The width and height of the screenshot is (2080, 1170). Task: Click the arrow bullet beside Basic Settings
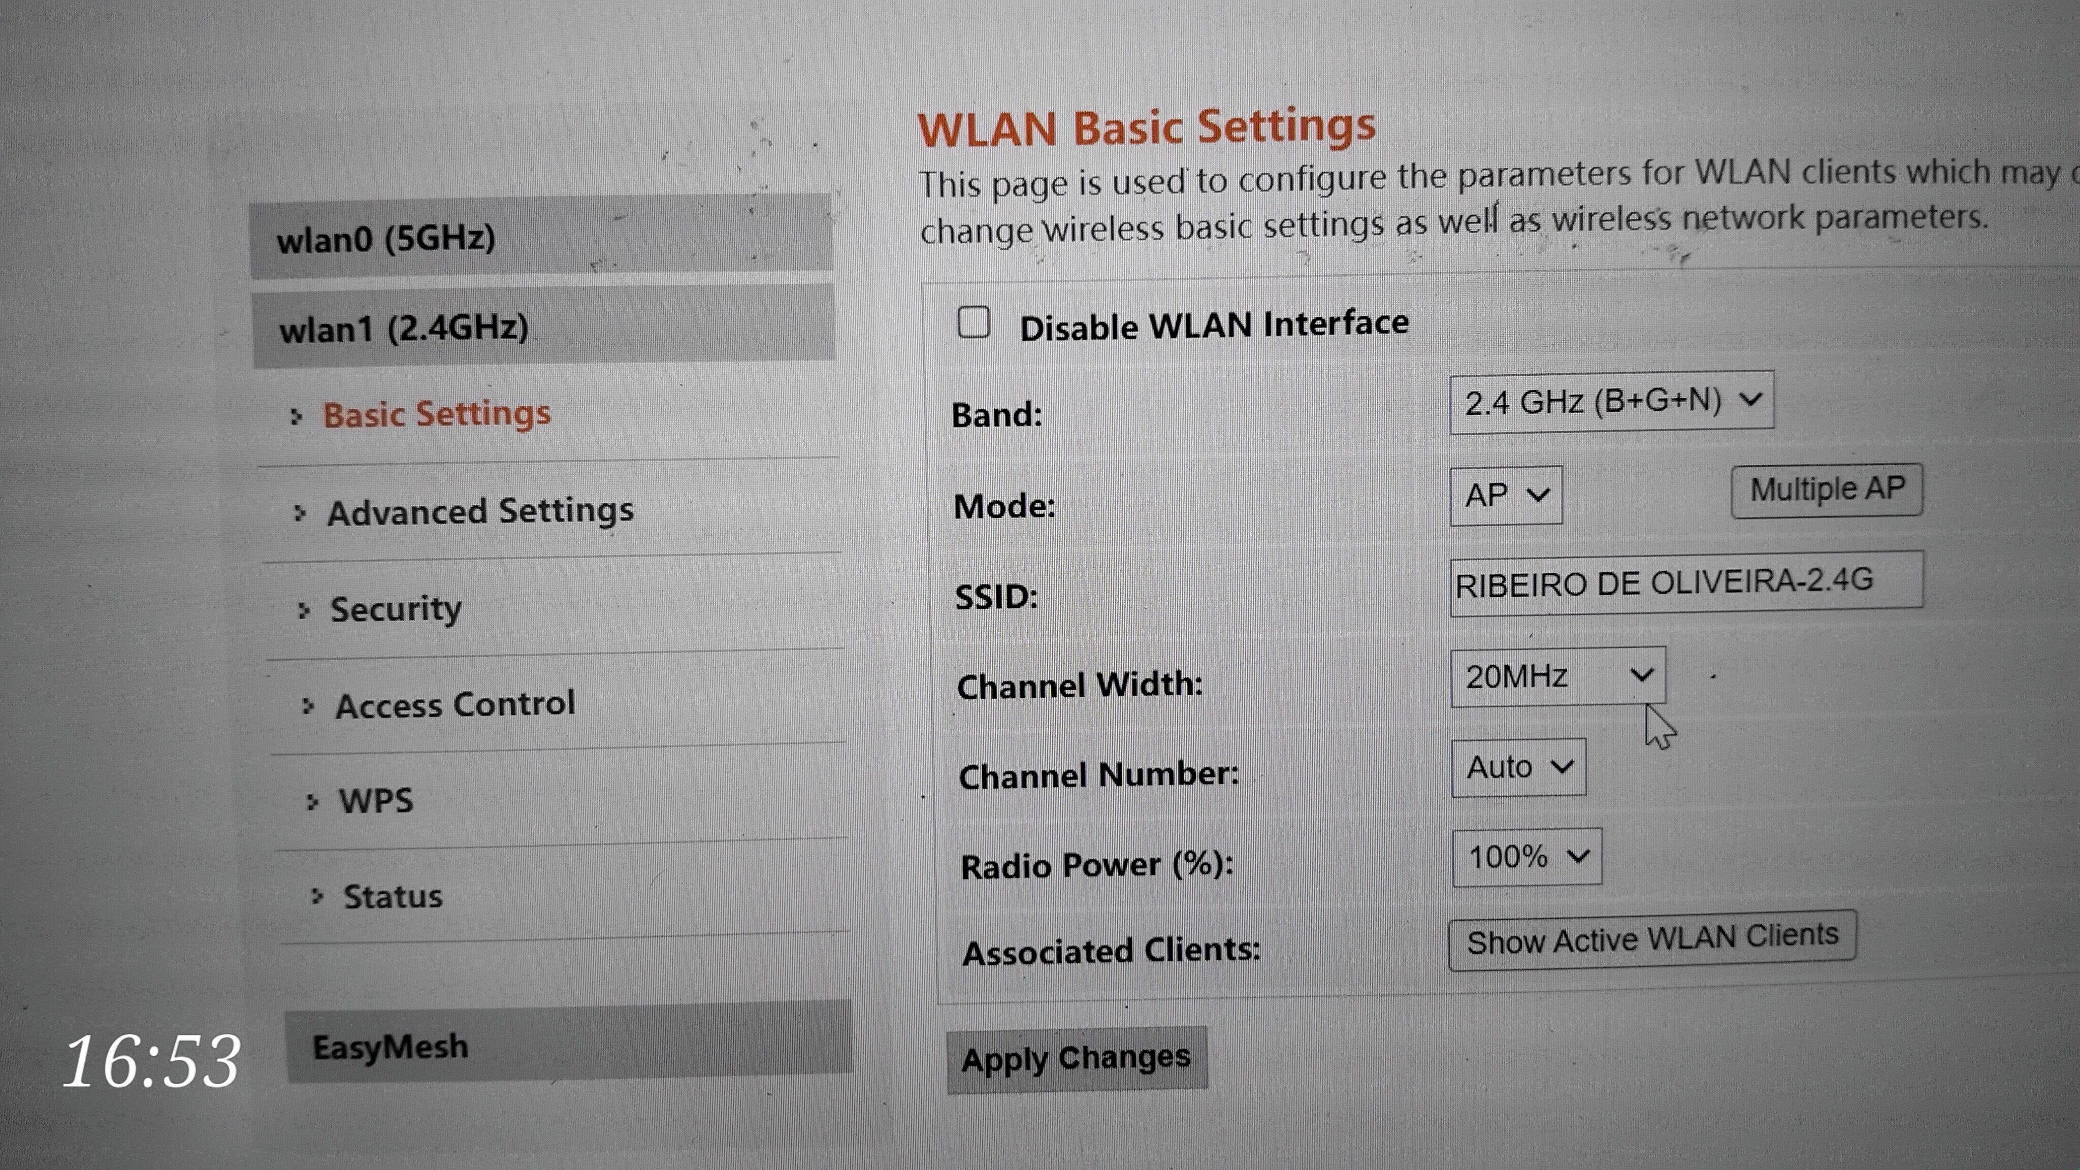click(x=297, y=416)
